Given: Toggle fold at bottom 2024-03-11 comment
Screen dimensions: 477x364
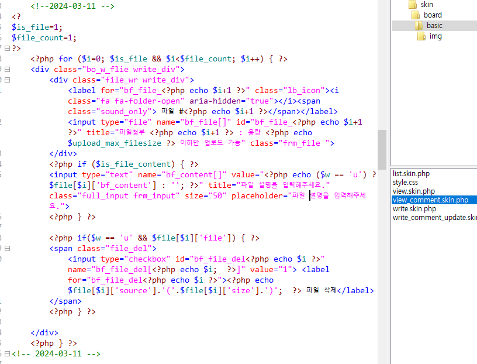Looking at the screenshot, I should (x=7, y=354).
